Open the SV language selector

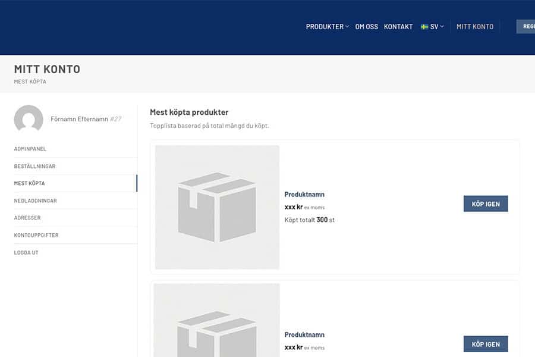433,26
